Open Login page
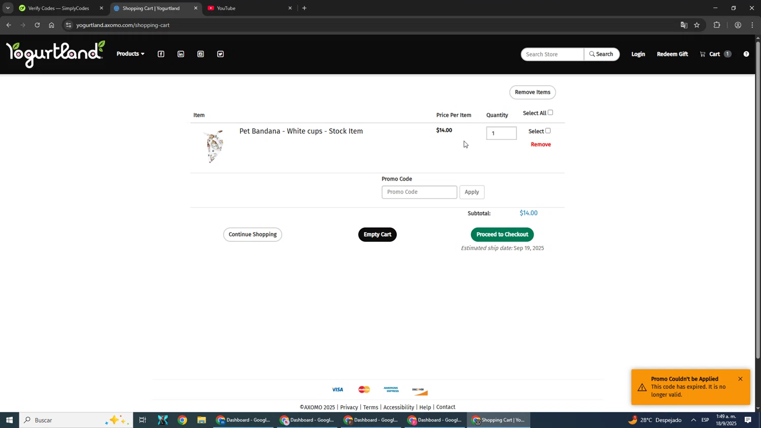Viewport: 761px width, 428px height. coord(638,54)
